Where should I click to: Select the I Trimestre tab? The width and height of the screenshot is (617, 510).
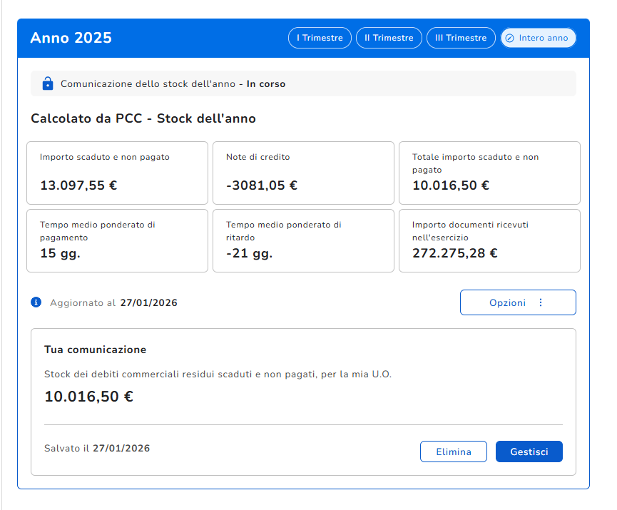pyautogui.click(x=320, y=38)
